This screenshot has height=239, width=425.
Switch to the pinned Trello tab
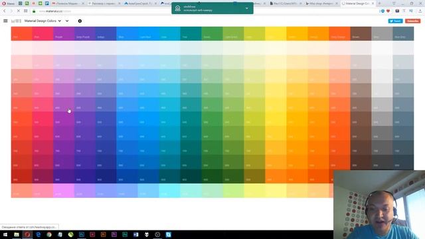pos(47,3)
